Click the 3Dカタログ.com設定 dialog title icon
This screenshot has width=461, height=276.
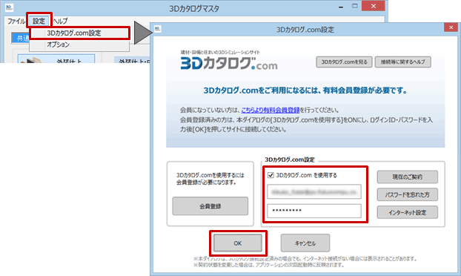click(158, 29)
